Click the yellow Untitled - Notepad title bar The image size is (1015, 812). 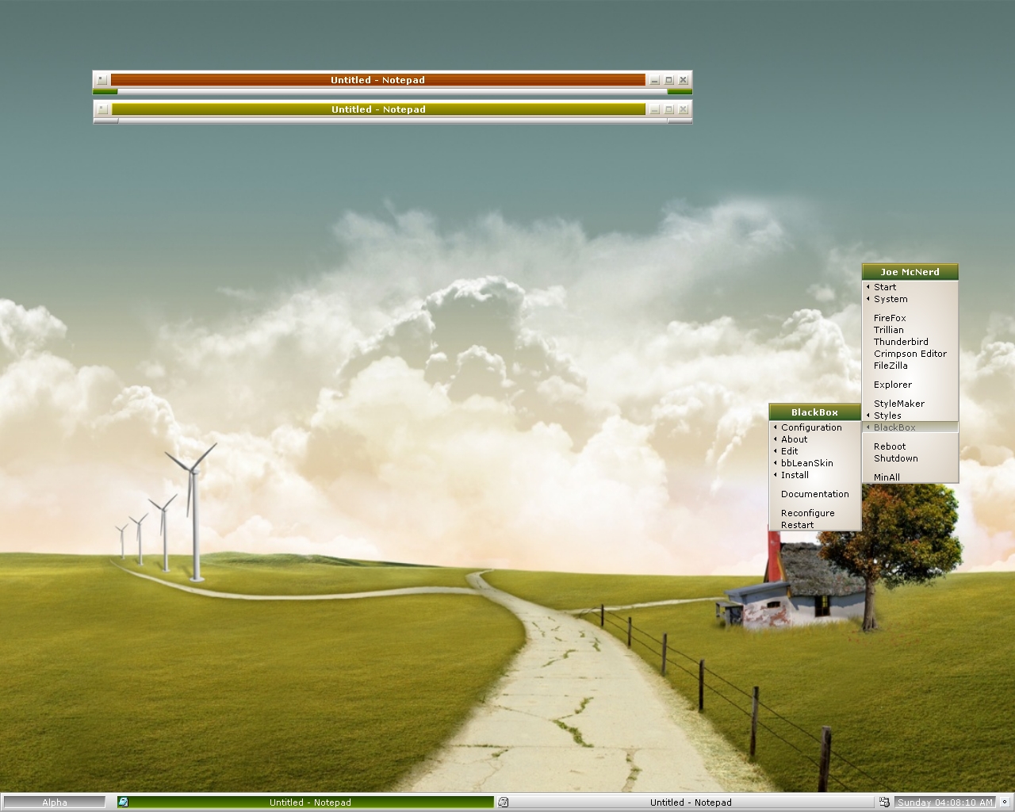tap(378, 109)
